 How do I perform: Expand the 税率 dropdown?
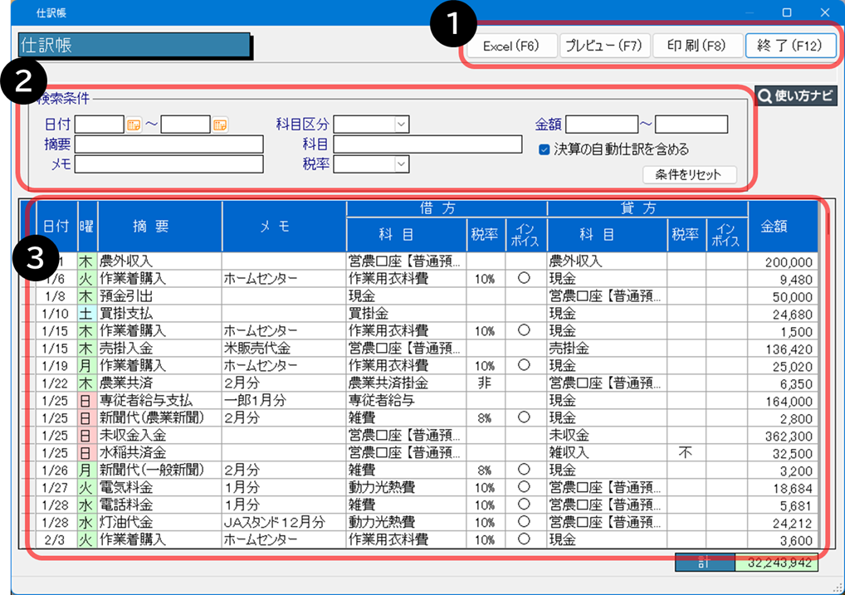(x=402, y=164)
